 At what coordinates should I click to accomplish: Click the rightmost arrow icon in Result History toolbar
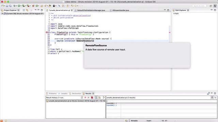[104, 98]
